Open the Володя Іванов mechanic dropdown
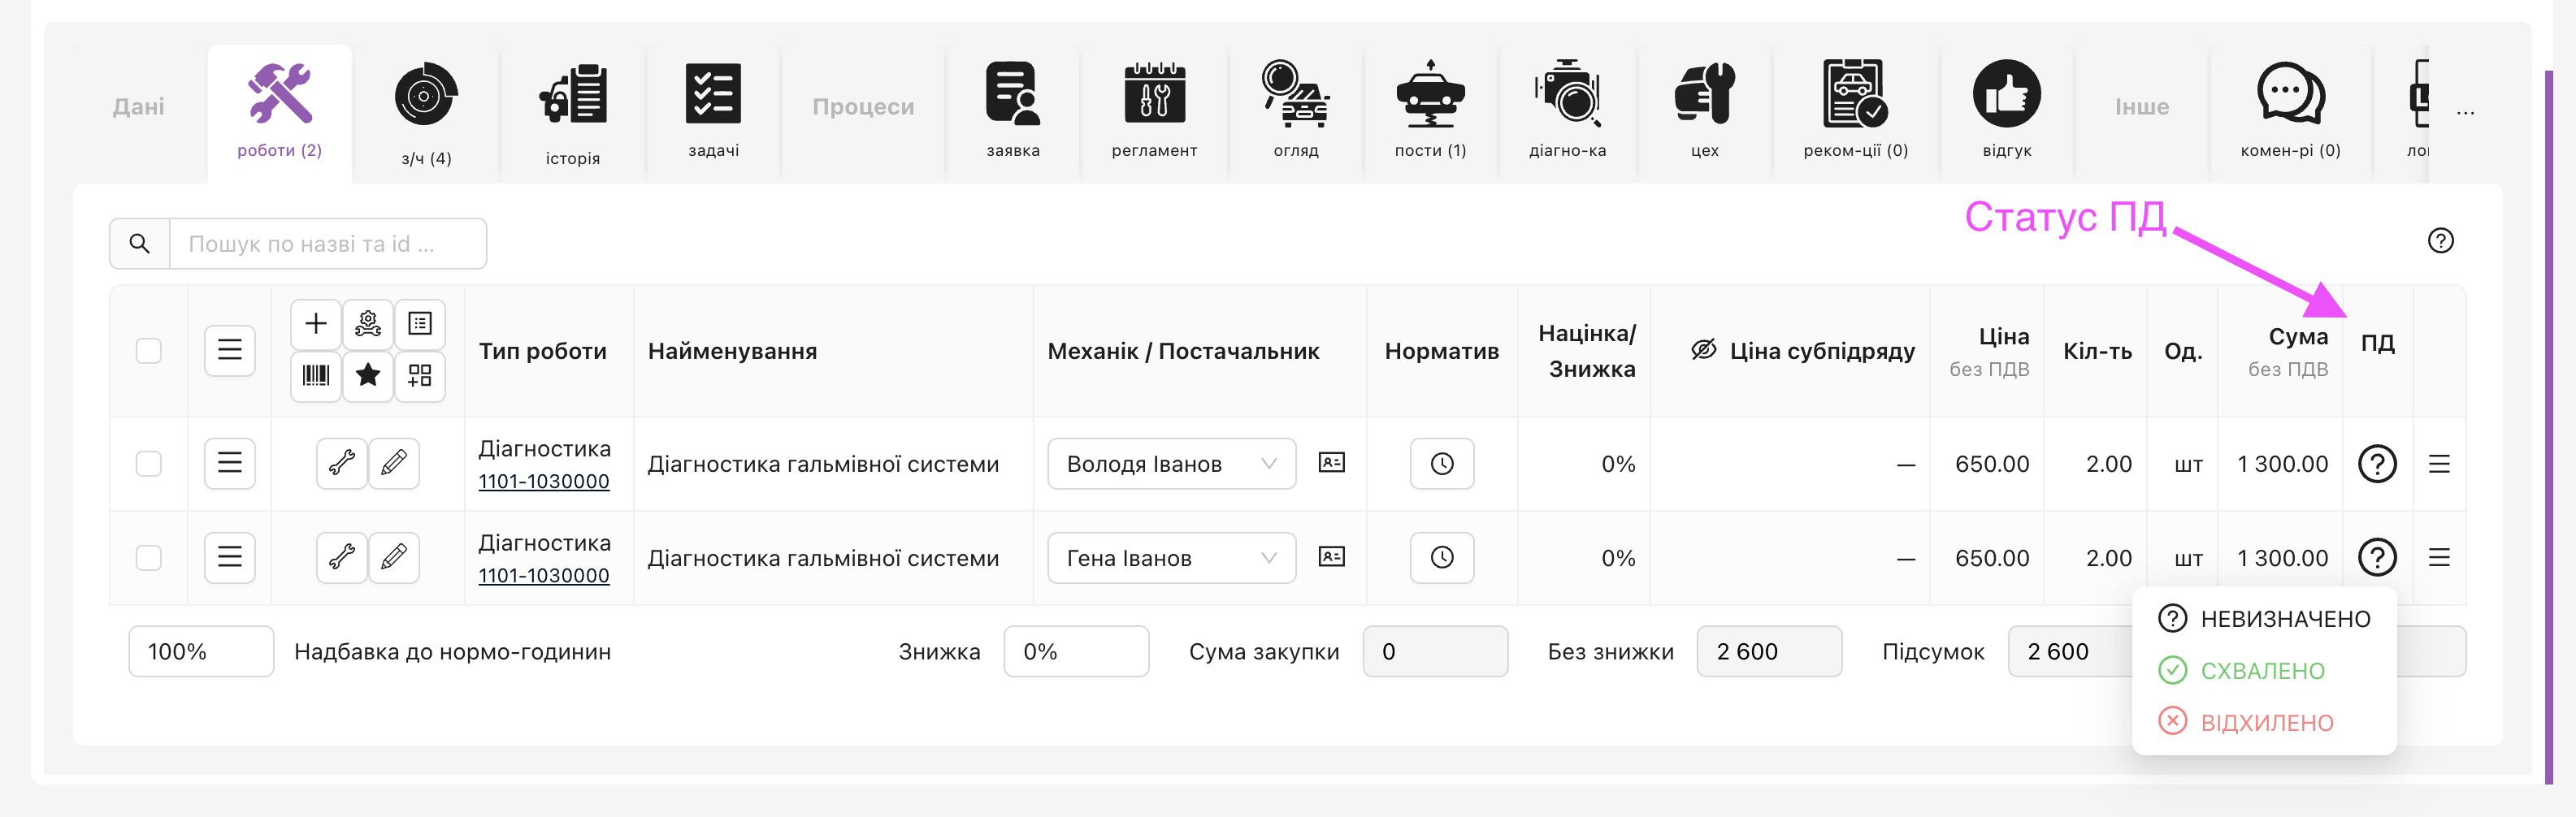 1171,464
